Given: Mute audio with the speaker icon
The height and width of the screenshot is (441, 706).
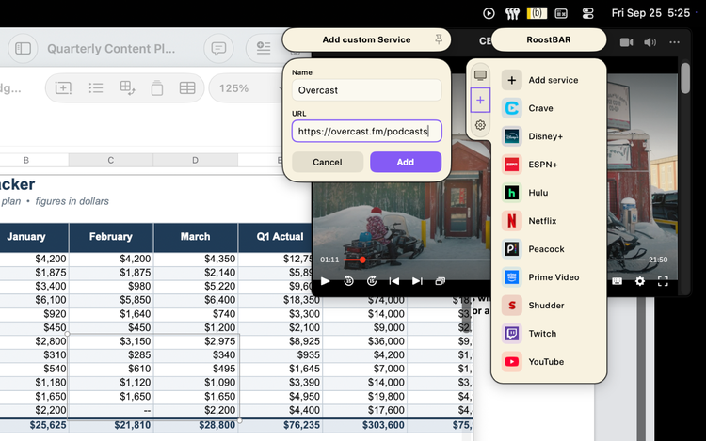Looking at the screenshot, I should point(650,42).
